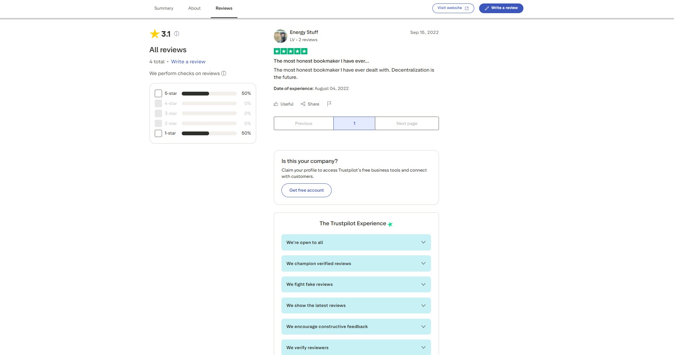Flag the review for reporting
The height and width of the screenshot is (355, 674).
[x=329, y=104]
